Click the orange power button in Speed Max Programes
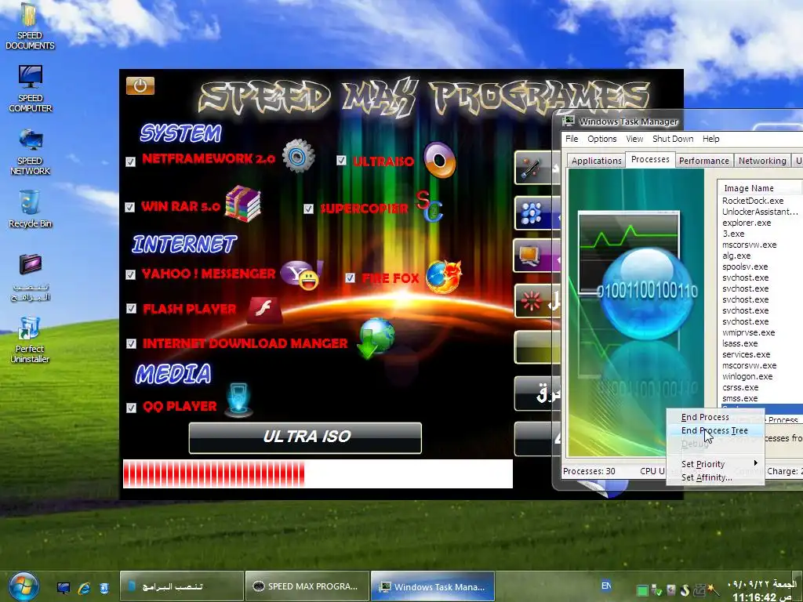803x602 pixels. [x=140, y=85]
